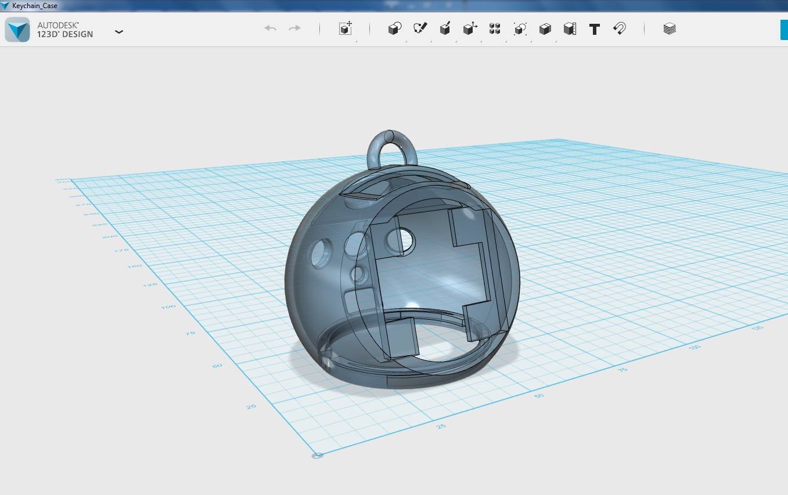
Task: Open the Construct tool
Action: coord(445,28)
